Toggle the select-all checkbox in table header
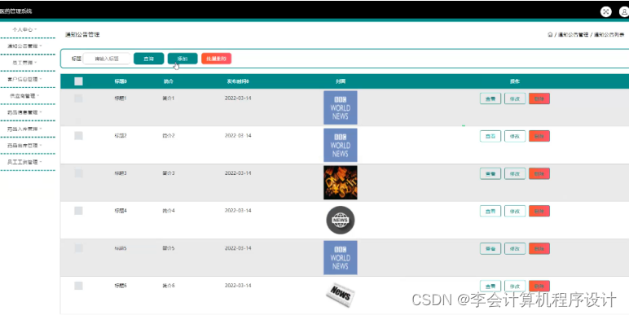Viewport: 629px width, 315px height. tap(78, 81)
